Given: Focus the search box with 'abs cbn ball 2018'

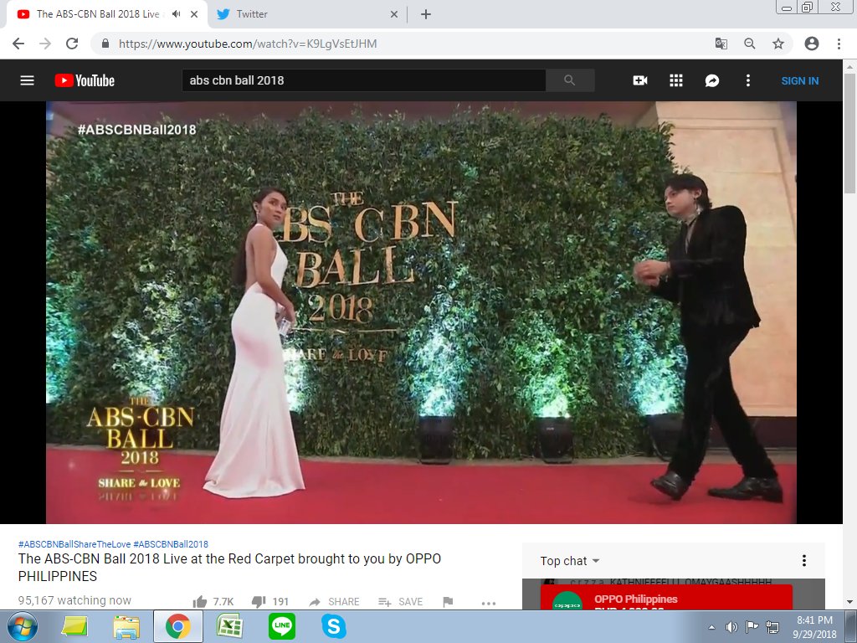Looking at the screenshot, I should tap(363, 80).
